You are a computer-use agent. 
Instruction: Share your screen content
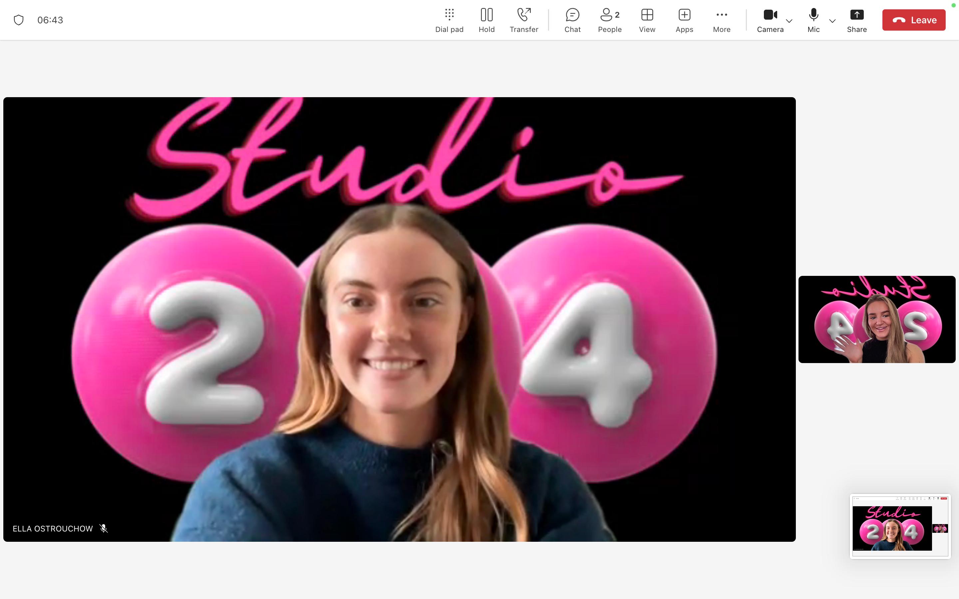(856, 20)
